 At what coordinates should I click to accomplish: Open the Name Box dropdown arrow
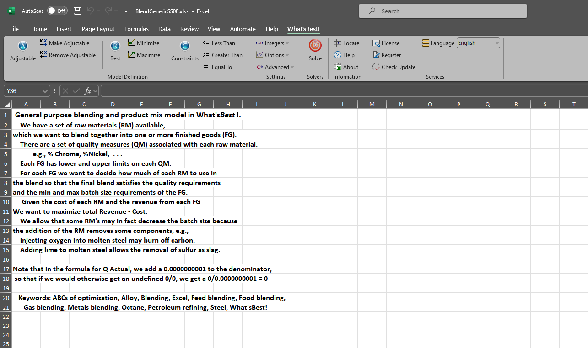(45, 91)
